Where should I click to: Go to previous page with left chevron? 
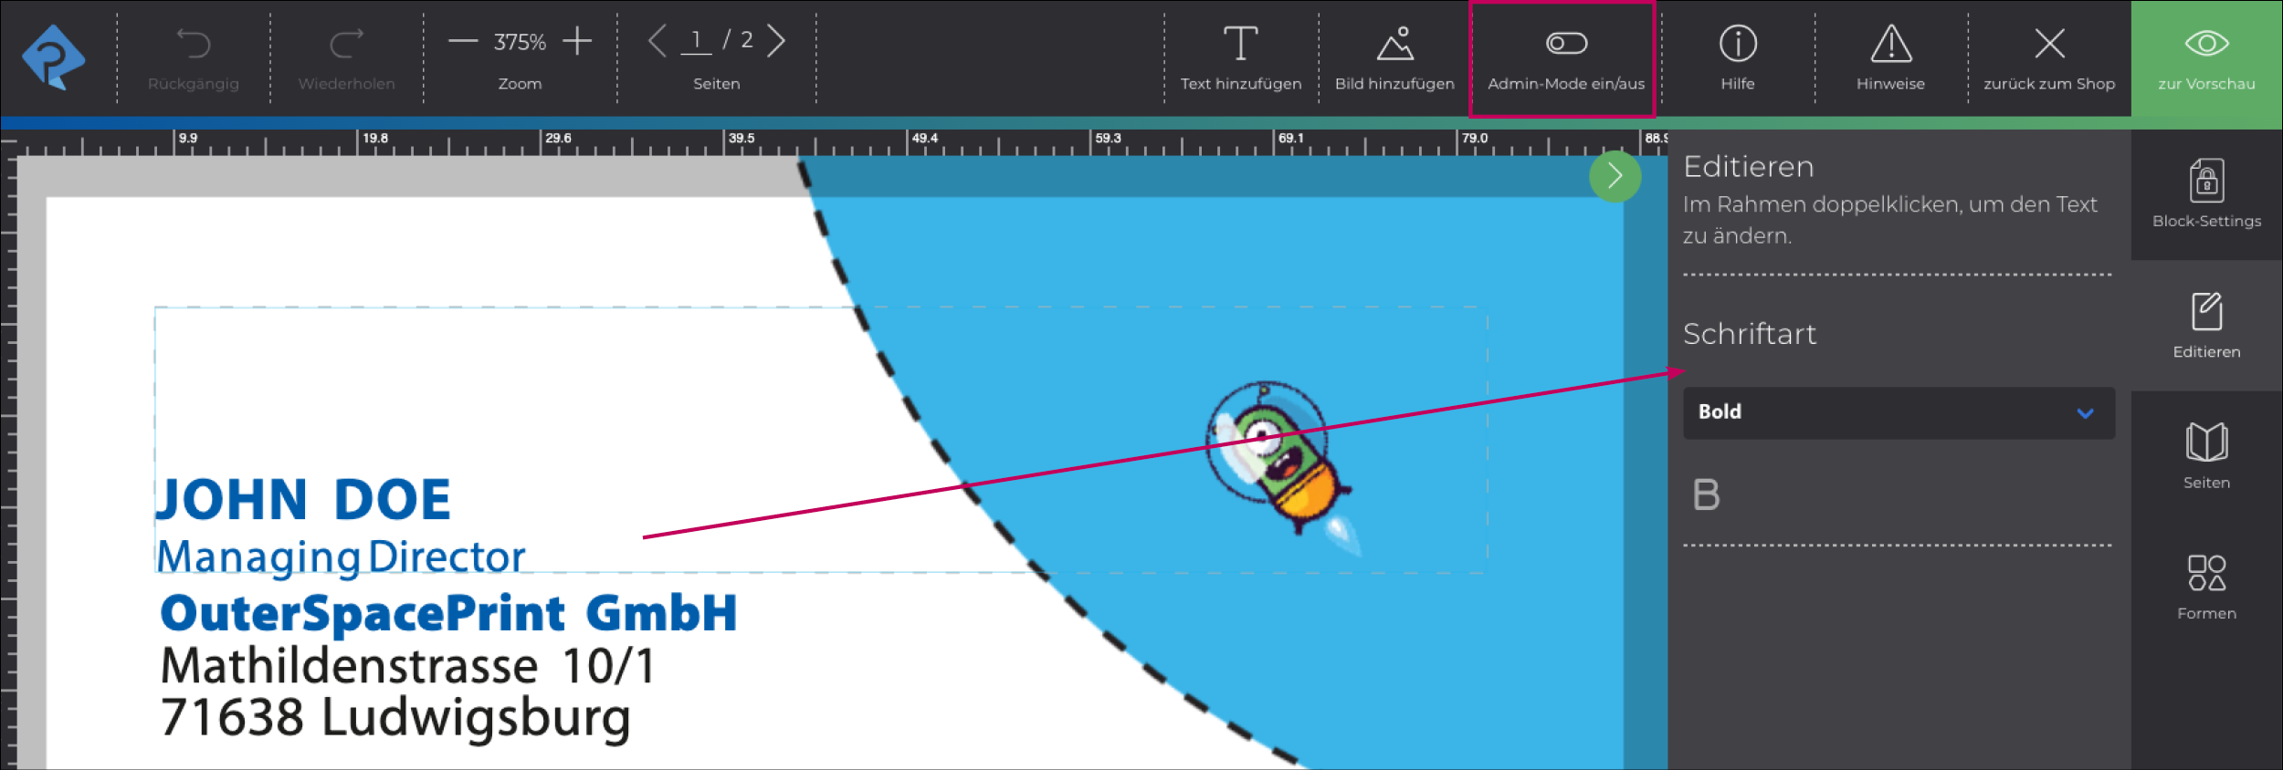pyautogui.click(x=657, y=41)
